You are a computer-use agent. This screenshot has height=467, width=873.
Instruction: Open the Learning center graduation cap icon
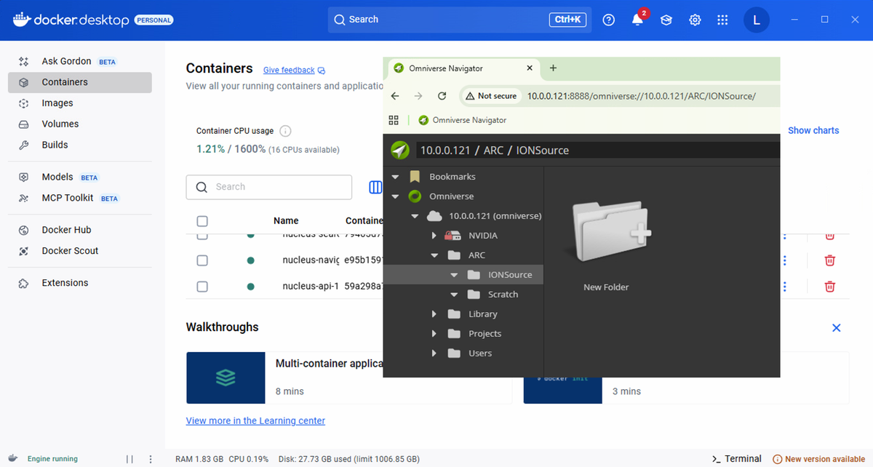[666, 20]
